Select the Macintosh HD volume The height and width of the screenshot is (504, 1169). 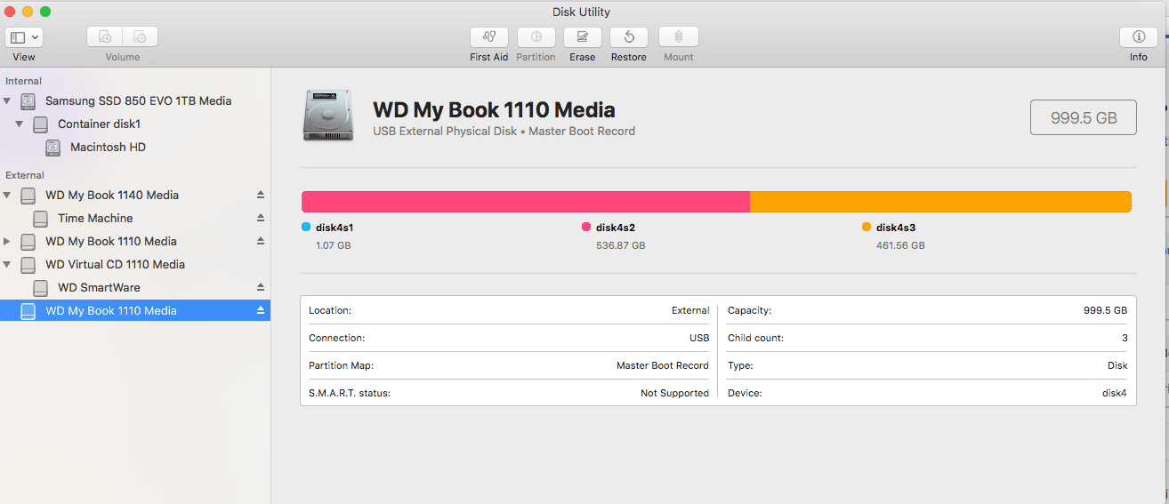point(108,148)
